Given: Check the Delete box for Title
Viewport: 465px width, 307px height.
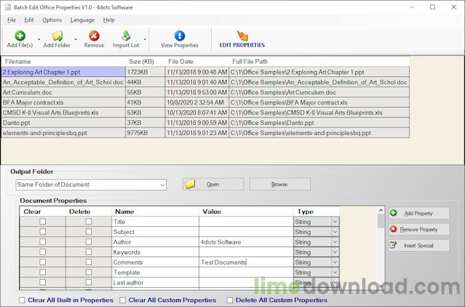Looking at the screenshot, I should coord(88,221).
